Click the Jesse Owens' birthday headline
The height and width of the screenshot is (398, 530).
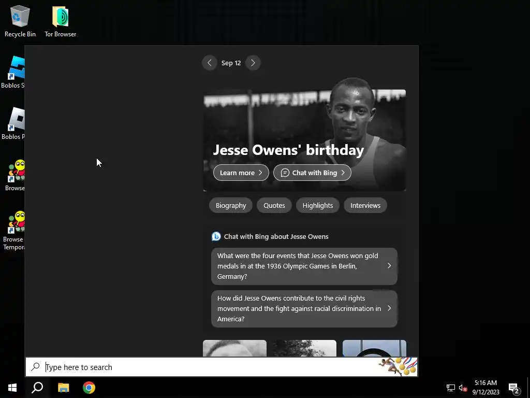point(288,150)
